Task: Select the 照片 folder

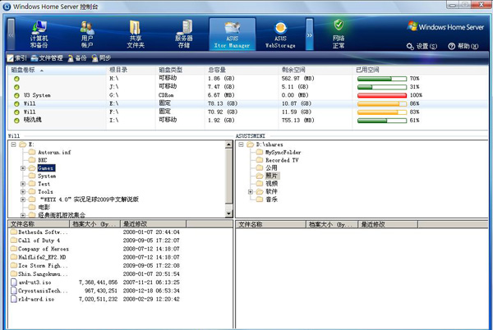Action: pos(267,176)
